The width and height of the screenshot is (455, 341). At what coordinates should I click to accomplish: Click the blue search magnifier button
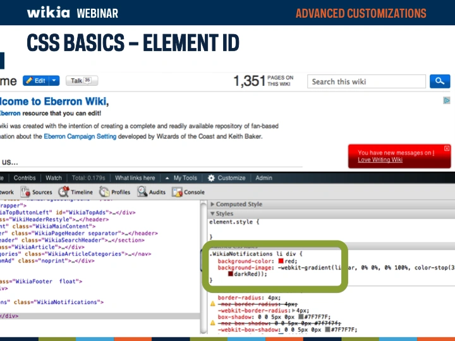[x=439, y=81]
